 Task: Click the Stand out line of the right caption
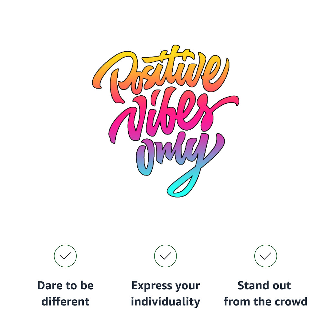(x=264, y=285)
